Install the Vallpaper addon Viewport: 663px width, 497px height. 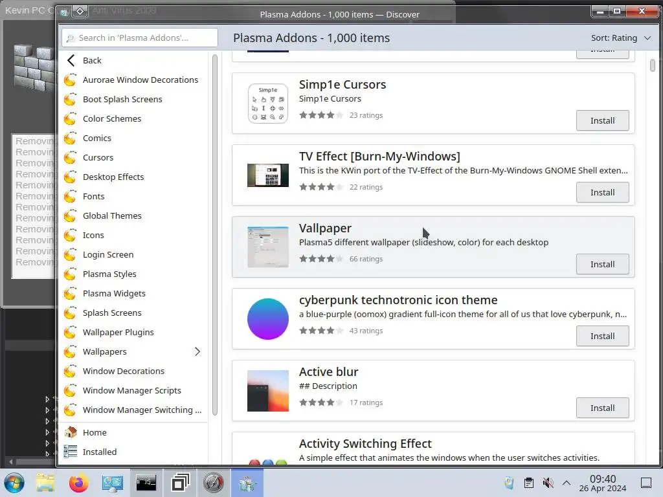click(x=603, y=264)
